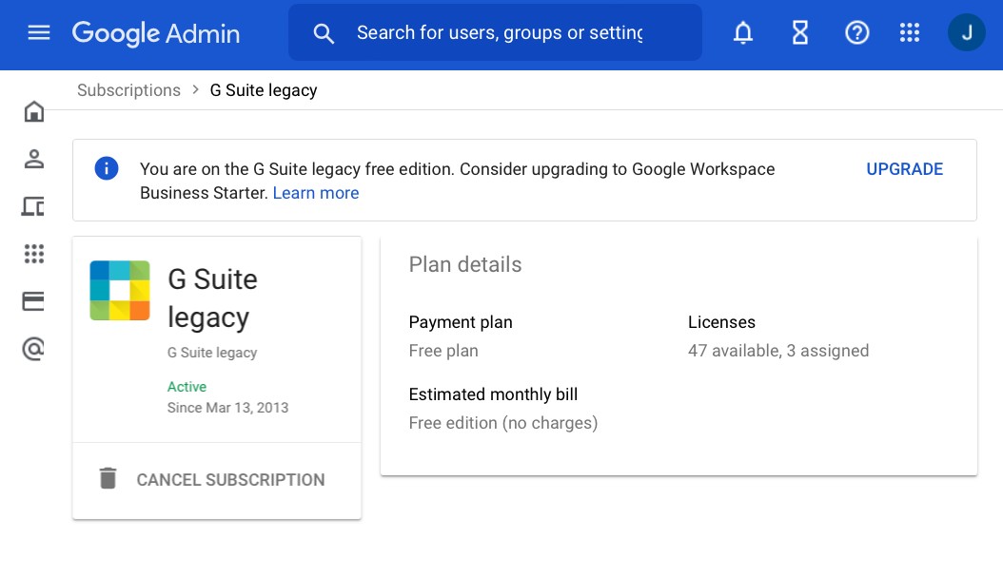This screenshot has height=576, width=1003.
Task: Open the Google apps grid launcher
Action: coord(910,32)
